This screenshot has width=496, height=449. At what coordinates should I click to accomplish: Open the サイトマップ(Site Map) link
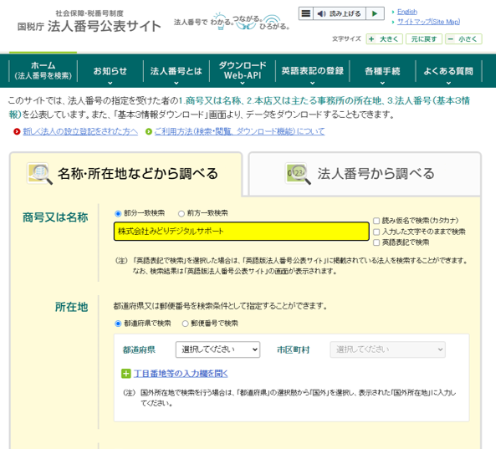pyautogui.click(x=428, y=22)
